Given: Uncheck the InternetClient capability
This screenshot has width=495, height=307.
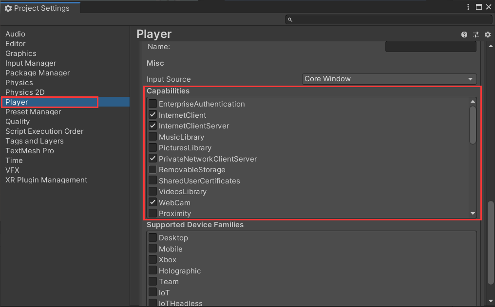Looking at the screenshot, I should coord(153,115).
